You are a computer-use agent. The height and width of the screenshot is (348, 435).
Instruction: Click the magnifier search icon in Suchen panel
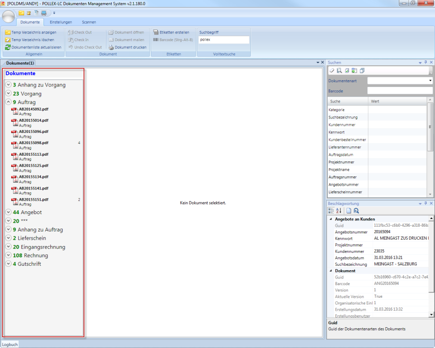(339, 71)
